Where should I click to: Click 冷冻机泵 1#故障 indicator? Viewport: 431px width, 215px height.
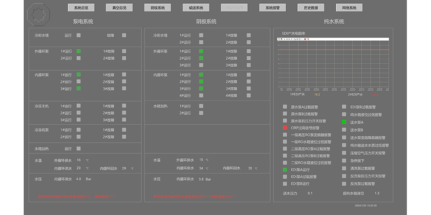124,130
